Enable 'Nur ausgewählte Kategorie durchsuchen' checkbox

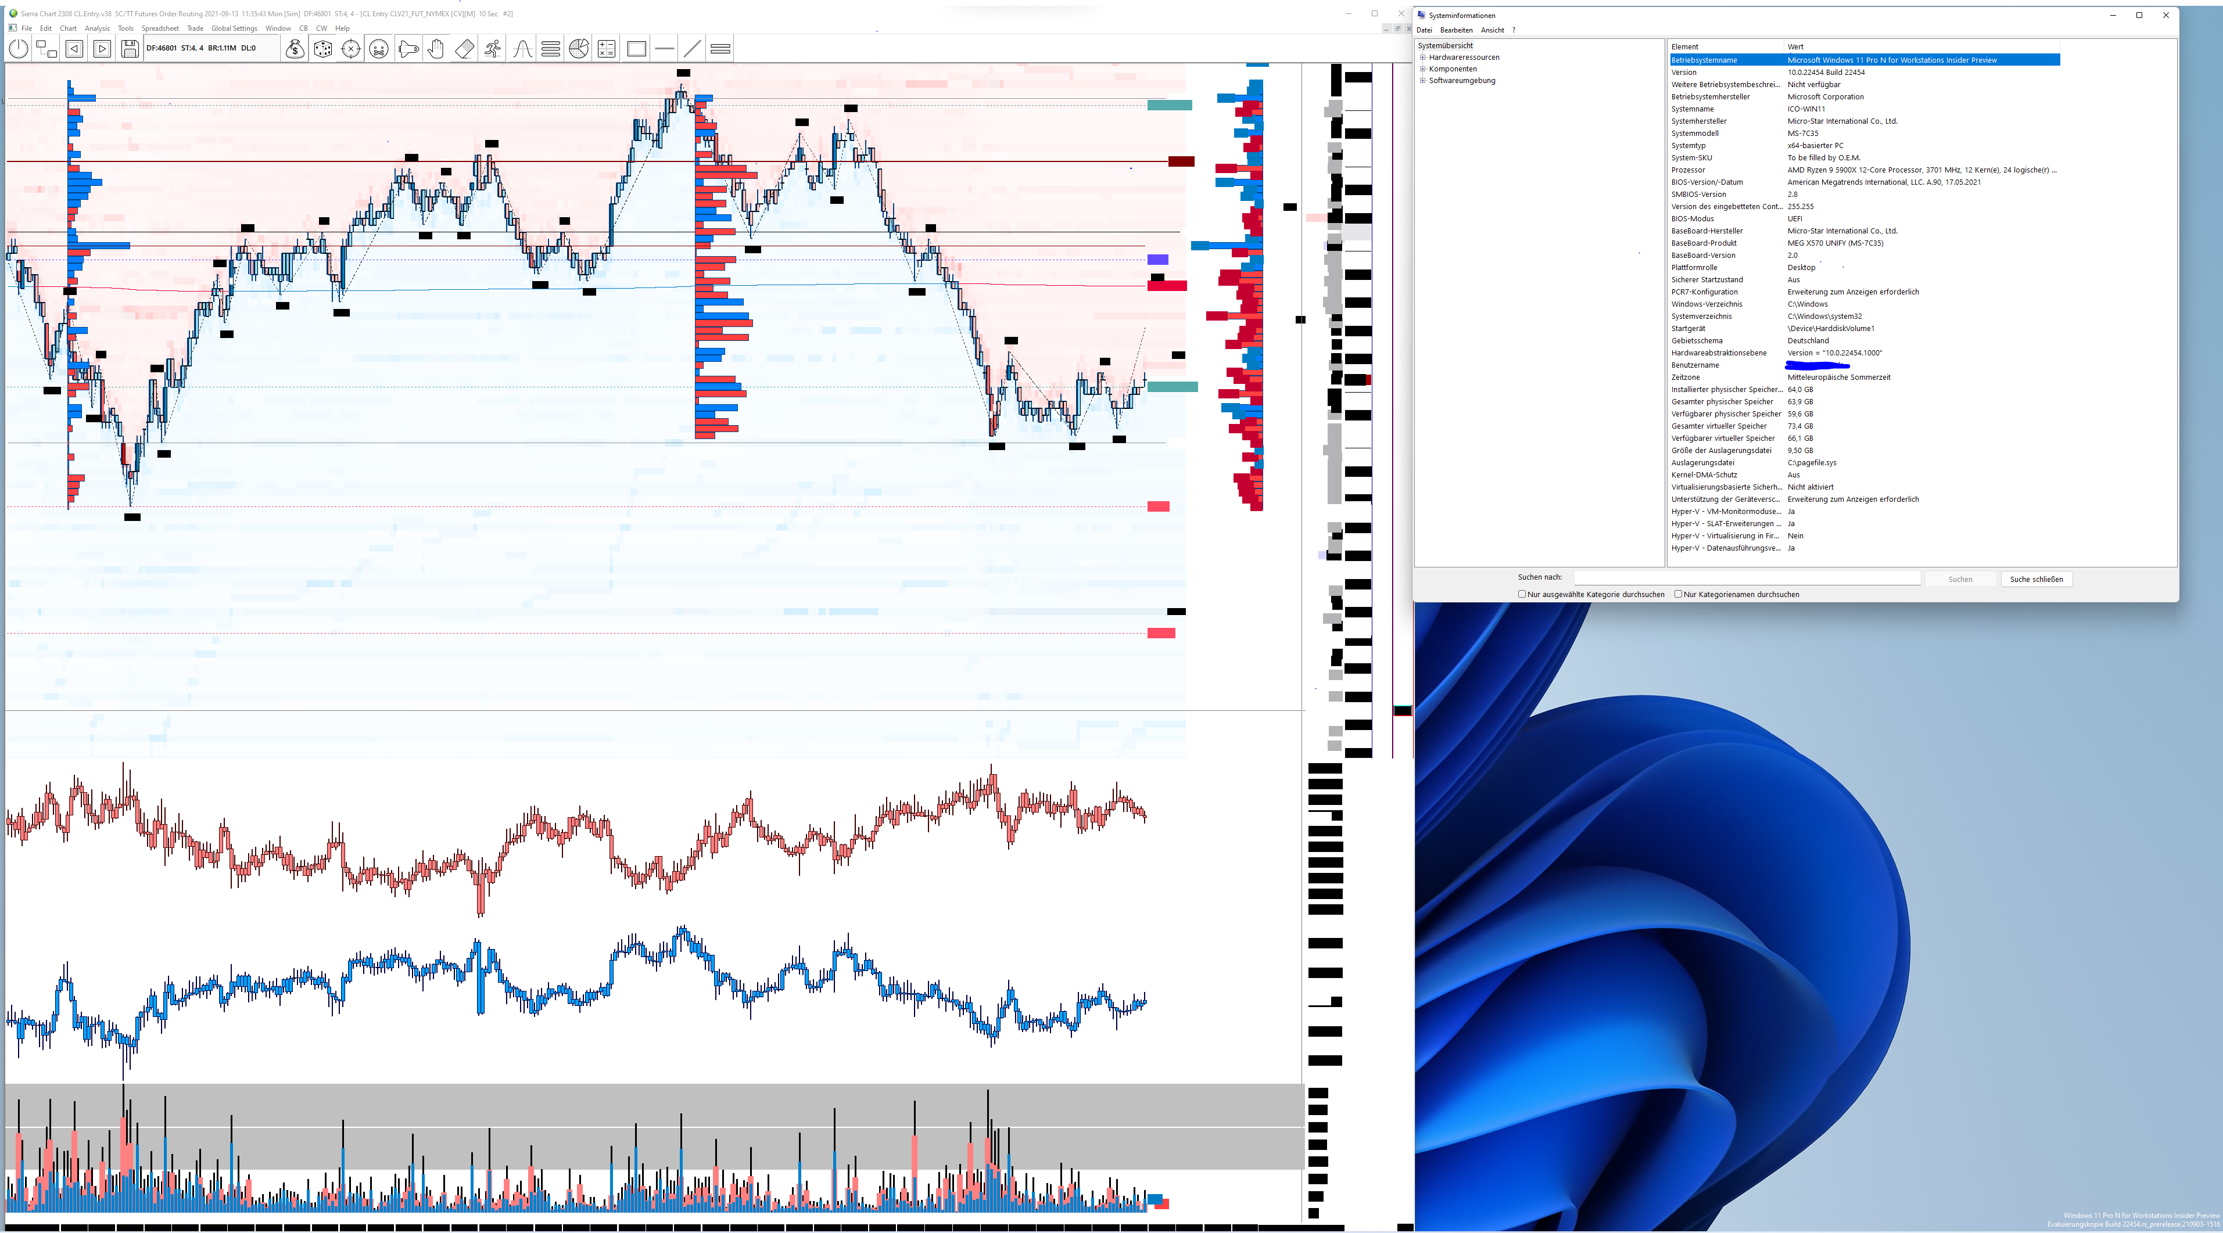pyautogui.click(x=1522, y=594)
